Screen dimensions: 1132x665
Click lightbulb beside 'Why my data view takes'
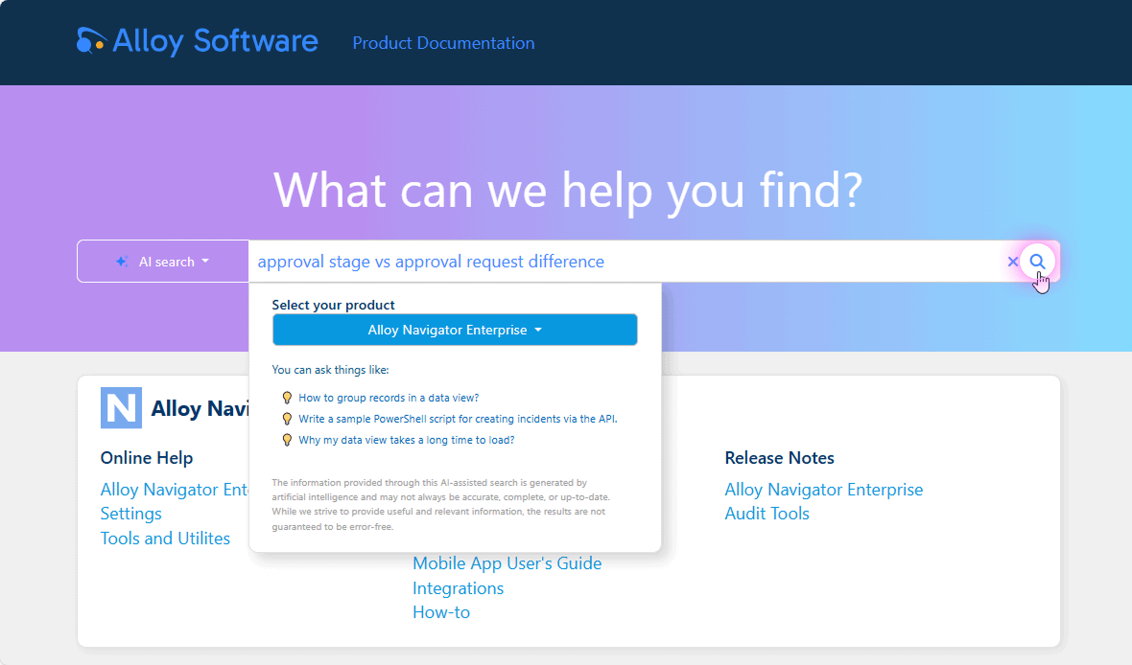click(287, 440)
